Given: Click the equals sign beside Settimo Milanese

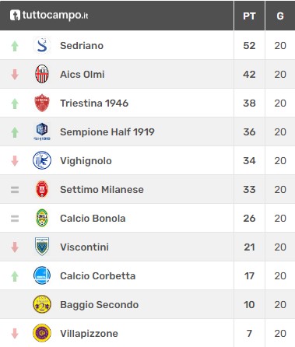Looking at the screenshot, I should coord(15,190).
